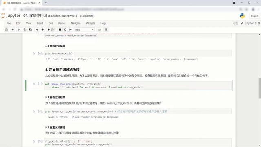Image resolution: width=261 pixels, height=147 pixels.
Task: Restart kernel and run all cells icon
Action: pyautogui.click(x=71, y=29)
